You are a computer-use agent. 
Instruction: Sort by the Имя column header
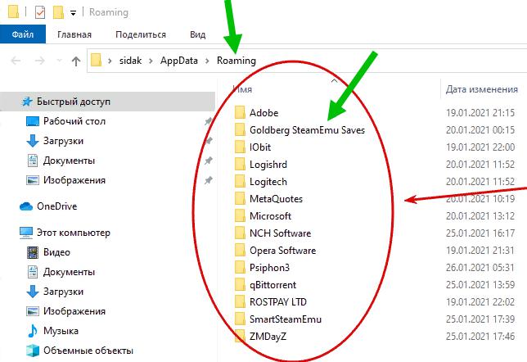click(x=242, y=89)
